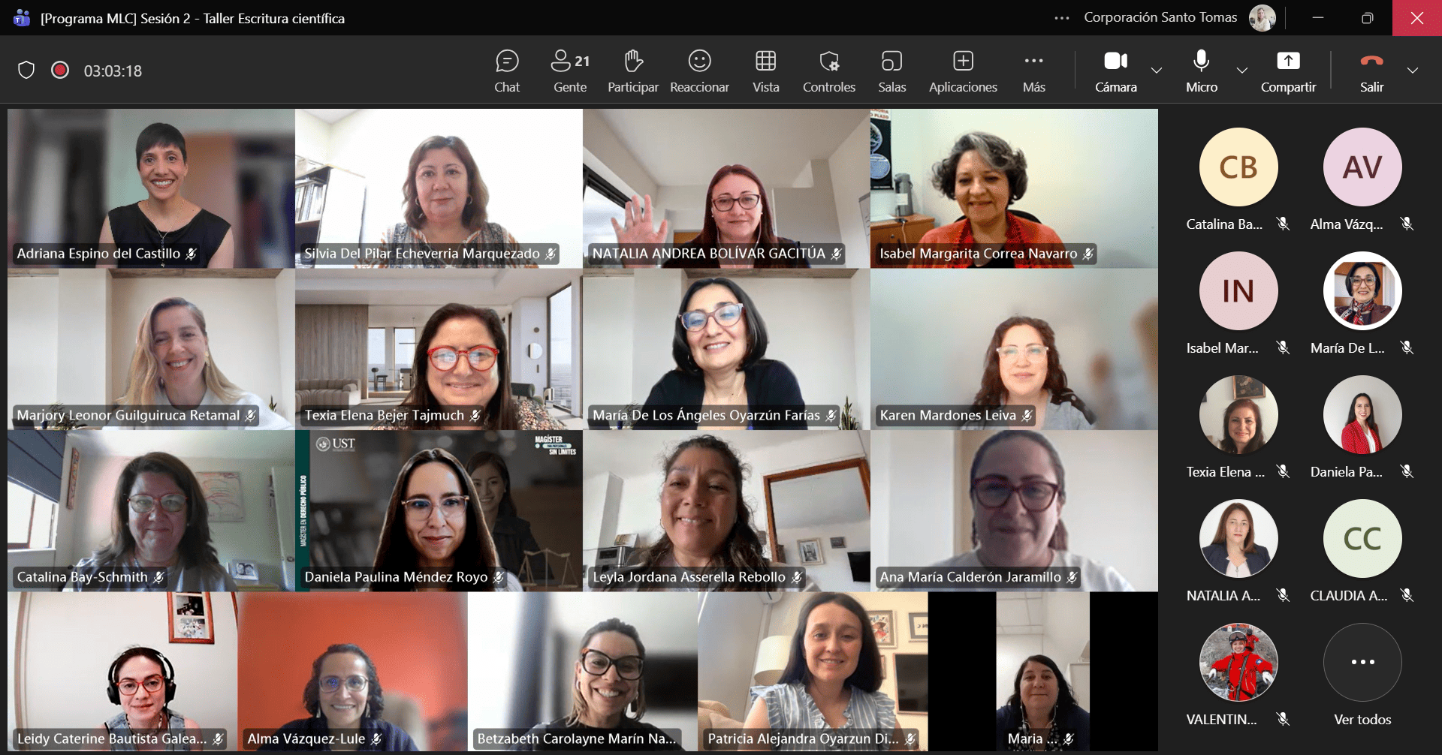The height and width of the screenshot is (755, 1442).
Task: Open the Chat panel
Action: (x=507, y=70)
